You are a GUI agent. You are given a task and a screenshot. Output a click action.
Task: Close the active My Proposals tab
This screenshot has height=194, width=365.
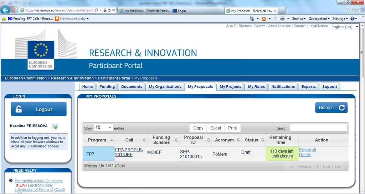[275, 11]
